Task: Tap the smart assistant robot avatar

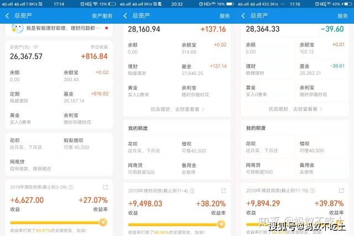Action: (x=17, y=28)
